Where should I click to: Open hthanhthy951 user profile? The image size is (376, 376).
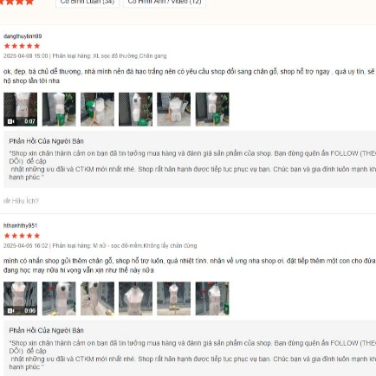[20, 225]
